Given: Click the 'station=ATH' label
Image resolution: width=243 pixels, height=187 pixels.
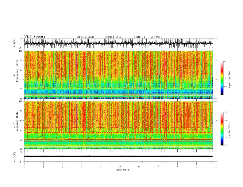Looking at the screenshot, I should tap(114, 37).
